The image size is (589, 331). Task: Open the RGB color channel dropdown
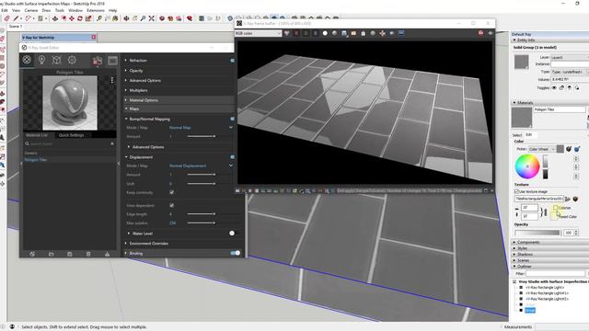click(258, 33)
